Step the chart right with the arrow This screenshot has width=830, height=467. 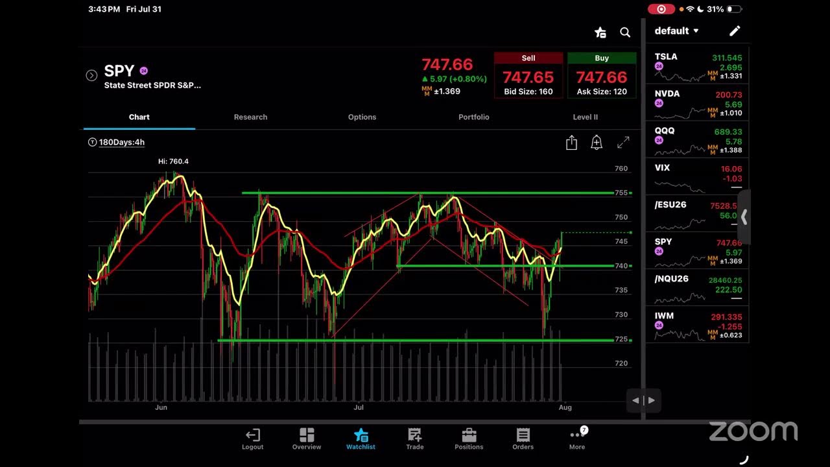[x=652, y=400]
